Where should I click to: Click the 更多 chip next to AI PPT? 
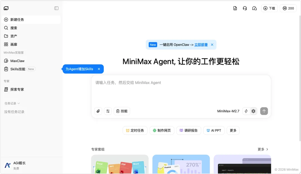coord(233,131)
